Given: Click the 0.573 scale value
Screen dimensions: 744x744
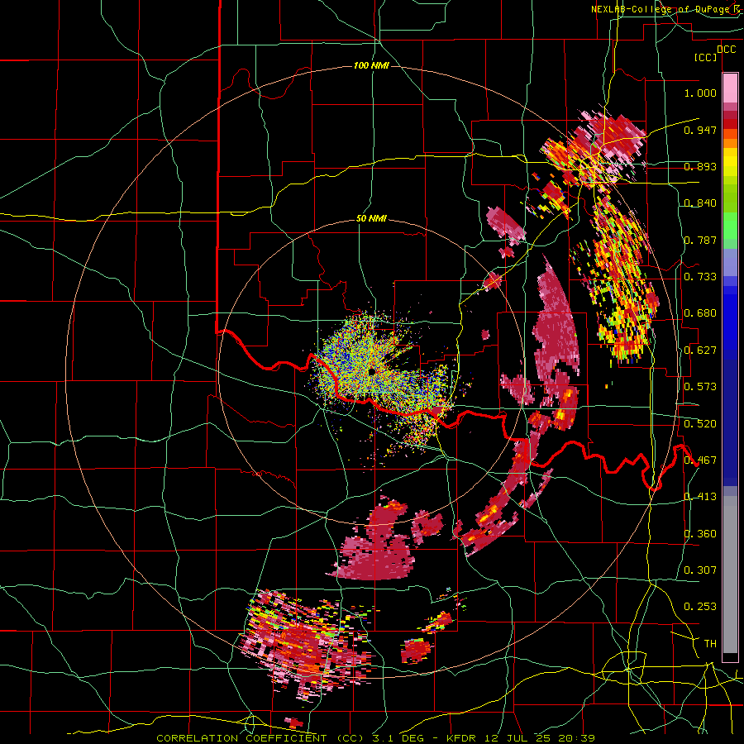Looking at the screenshot, I should 700,387.
